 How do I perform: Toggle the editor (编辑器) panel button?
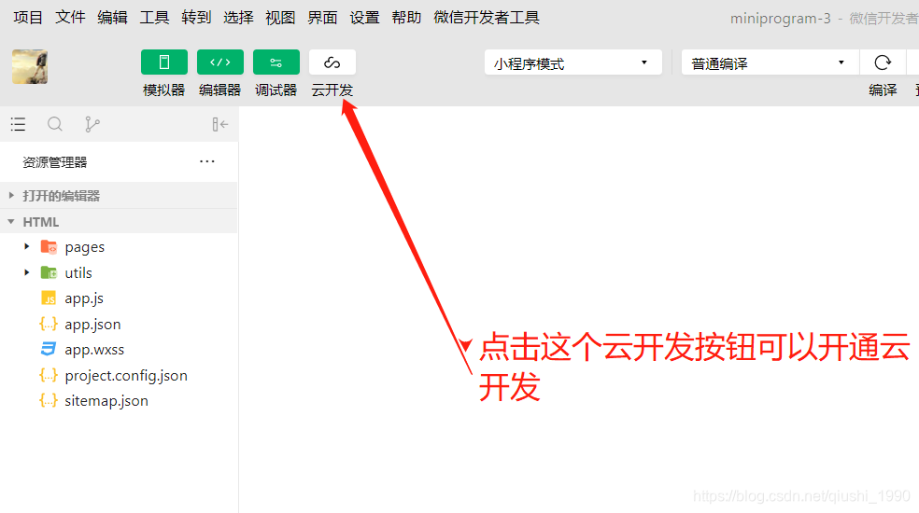coord(220,62)
